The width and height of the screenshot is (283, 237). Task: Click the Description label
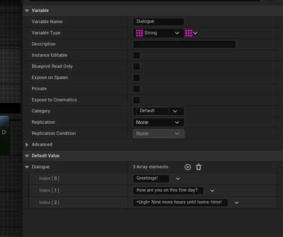pyautogui.click(x=44, y=44)
